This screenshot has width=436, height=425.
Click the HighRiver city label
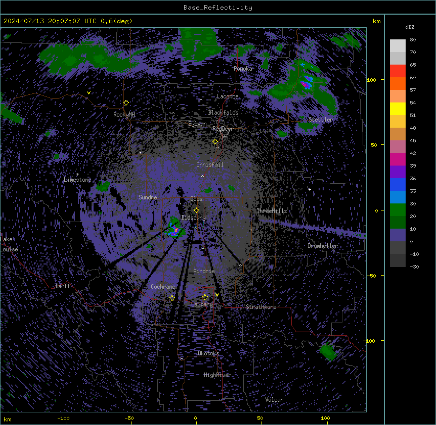(x=217, y=375)
